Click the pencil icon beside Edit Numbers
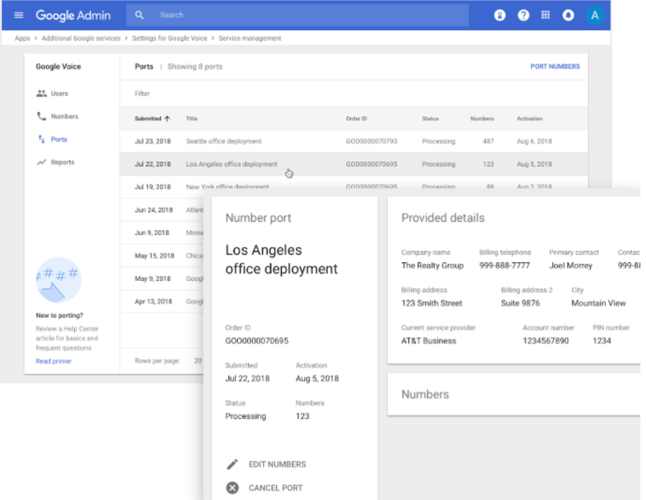This screenshot has width=646, height=500. click(x=232, y=464)
